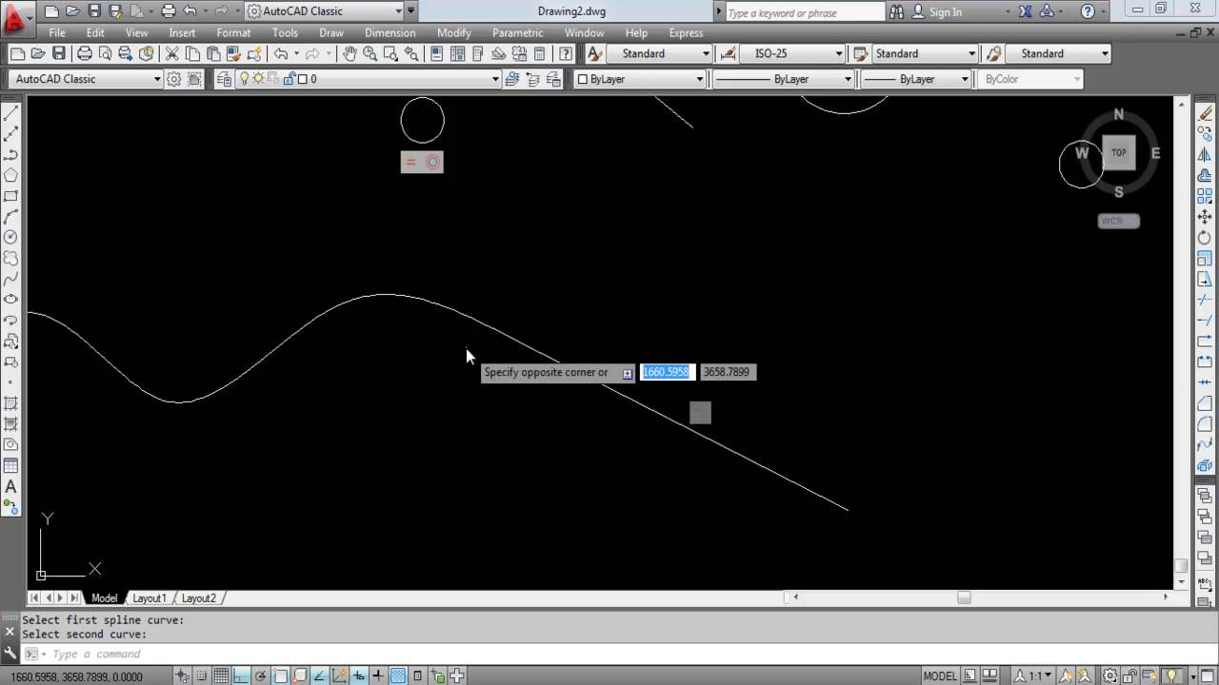
Task: Open the Properties palette icon
Action: tap(436, 54)
